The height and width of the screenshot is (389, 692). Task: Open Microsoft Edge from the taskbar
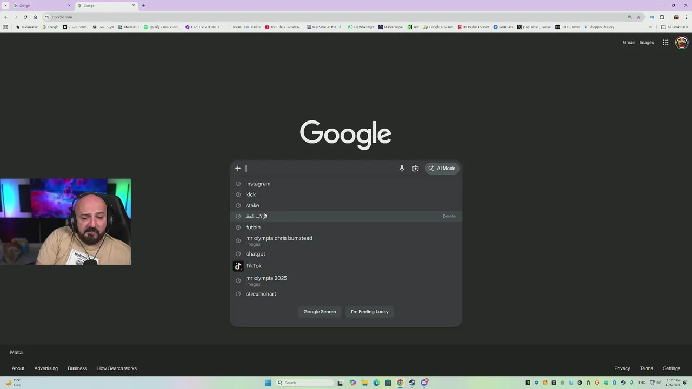pos(376,383)
